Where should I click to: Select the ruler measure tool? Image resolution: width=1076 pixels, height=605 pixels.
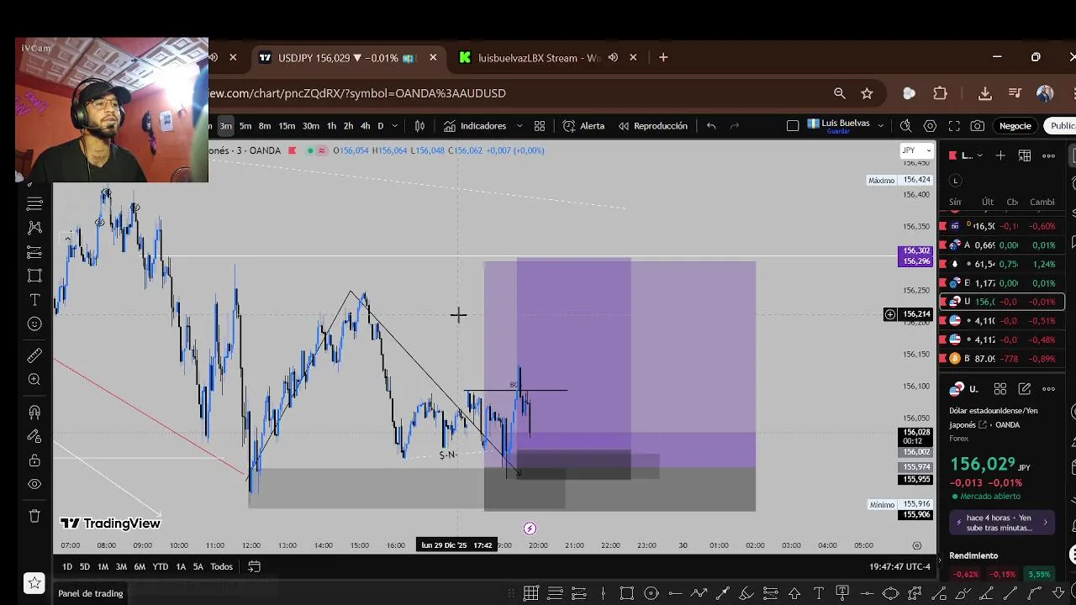pyautogui.click(x=34, y=355)
